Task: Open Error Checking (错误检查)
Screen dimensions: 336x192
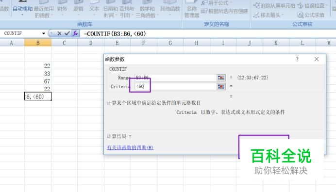Action: 313,5
